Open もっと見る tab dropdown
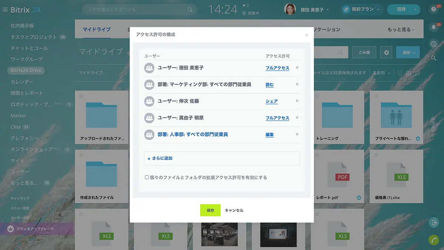This screenshot has height=250, width=444. [x=401, y=29]
